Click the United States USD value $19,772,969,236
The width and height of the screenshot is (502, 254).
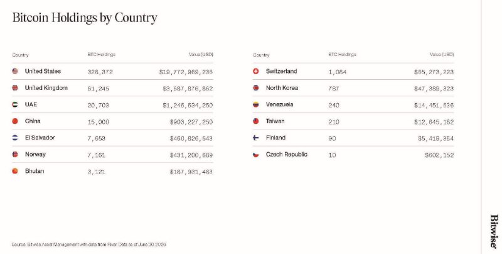[186, 72]
